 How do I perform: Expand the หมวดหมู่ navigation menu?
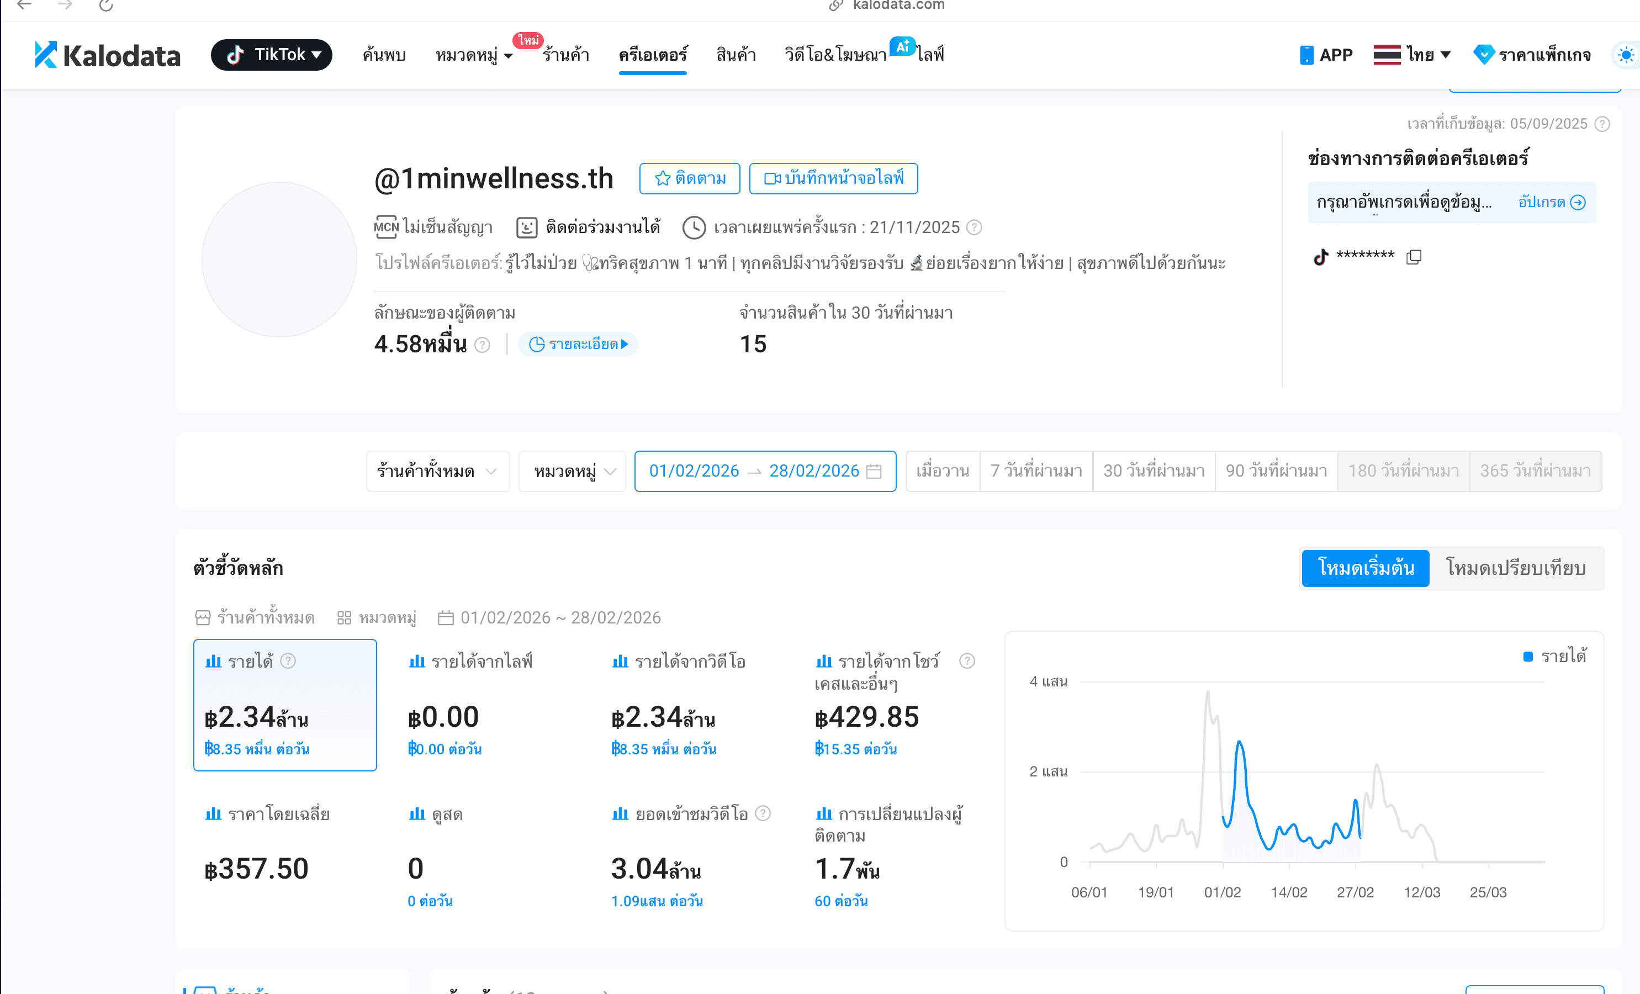(x=474, y=55)
